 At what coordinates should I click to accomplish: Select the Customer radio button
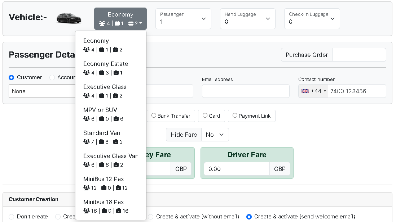tap(12, 77)
